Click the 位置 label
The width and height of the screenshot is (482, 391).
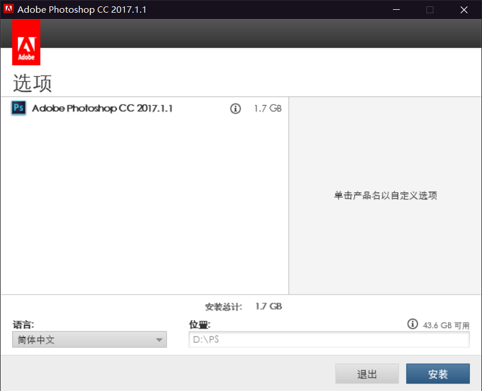coord(200,325)
